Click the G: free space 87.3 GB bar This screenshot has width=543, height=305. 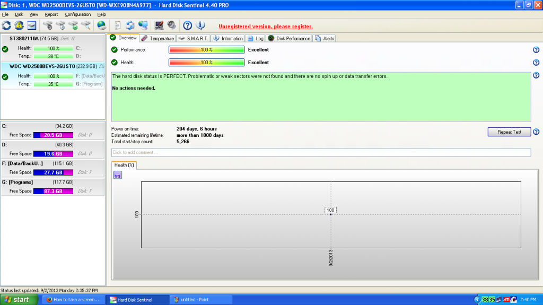53,191
